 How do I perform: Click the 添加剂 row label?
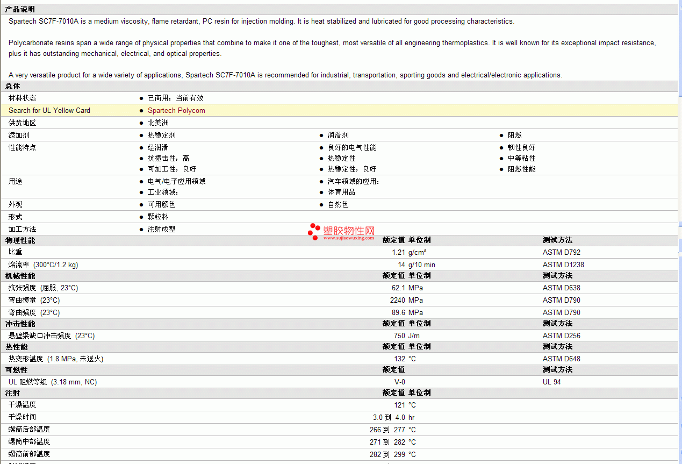point(19,135)
